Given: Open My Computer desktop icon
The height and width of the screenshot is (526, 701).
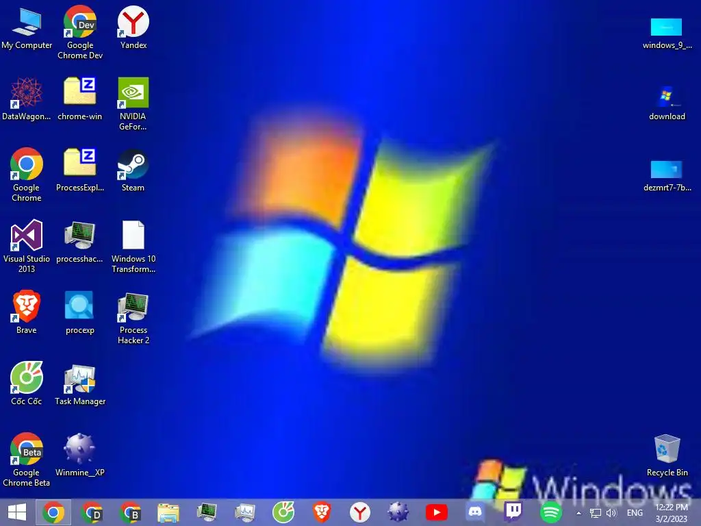Looking at the screenshot, I should [27, 29].
